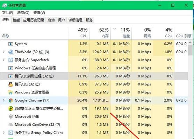Select the TheWorld (32 位) (3) row
The width and height of the screenshot is (194, 139).
point(94,52)
